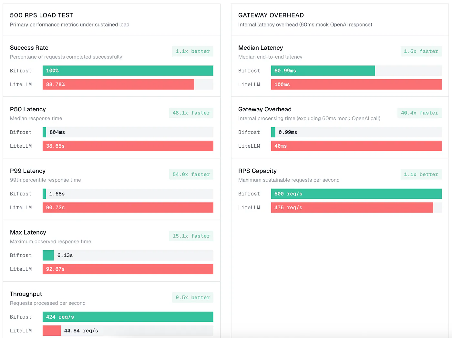Click the 'Success Rate' metric title
This screenshot has width=452, height=338.
point(29,48)
